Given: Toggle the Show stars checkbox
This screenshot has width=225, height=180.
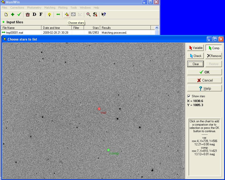Looking at the screenshot, I should [189, 96].
